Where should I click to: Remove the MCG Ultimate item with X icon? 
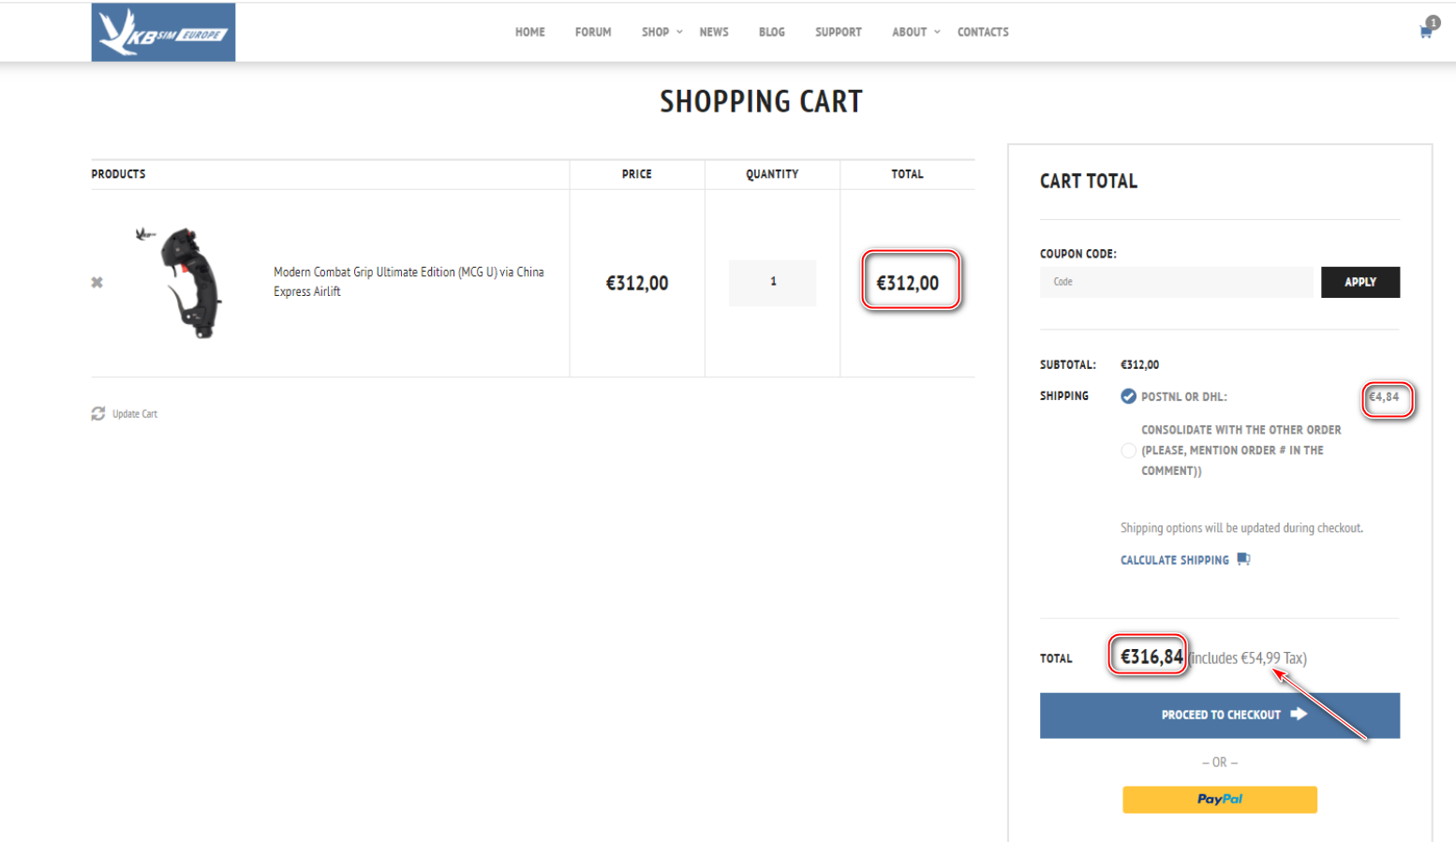click(97, 282)
